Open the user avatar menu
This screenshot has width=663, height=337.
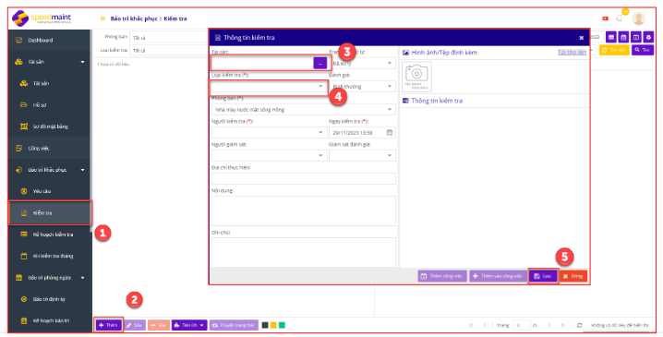coord(638,18)
